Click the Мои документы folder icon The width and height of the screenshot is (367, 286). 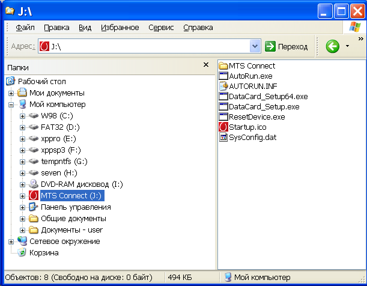(22, 93)
